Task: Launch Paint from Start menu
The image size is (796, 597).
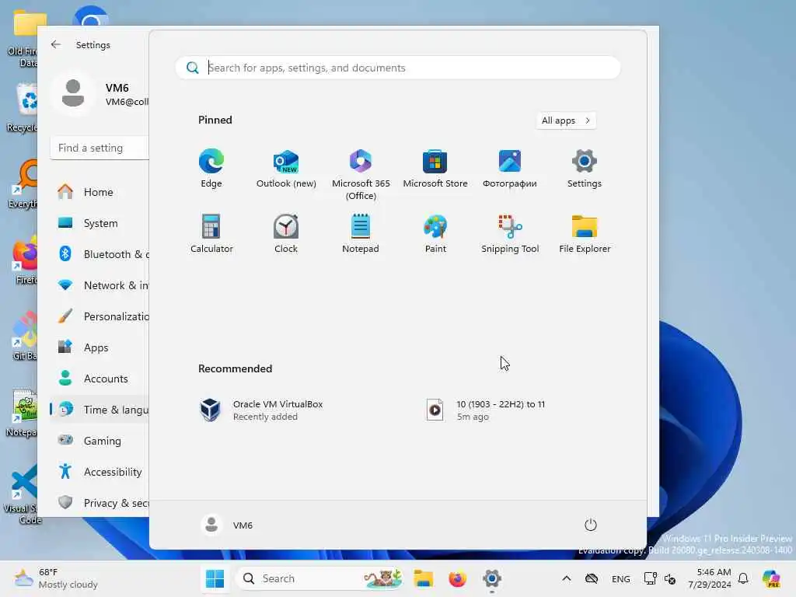Action: click(x=435, y=233)
